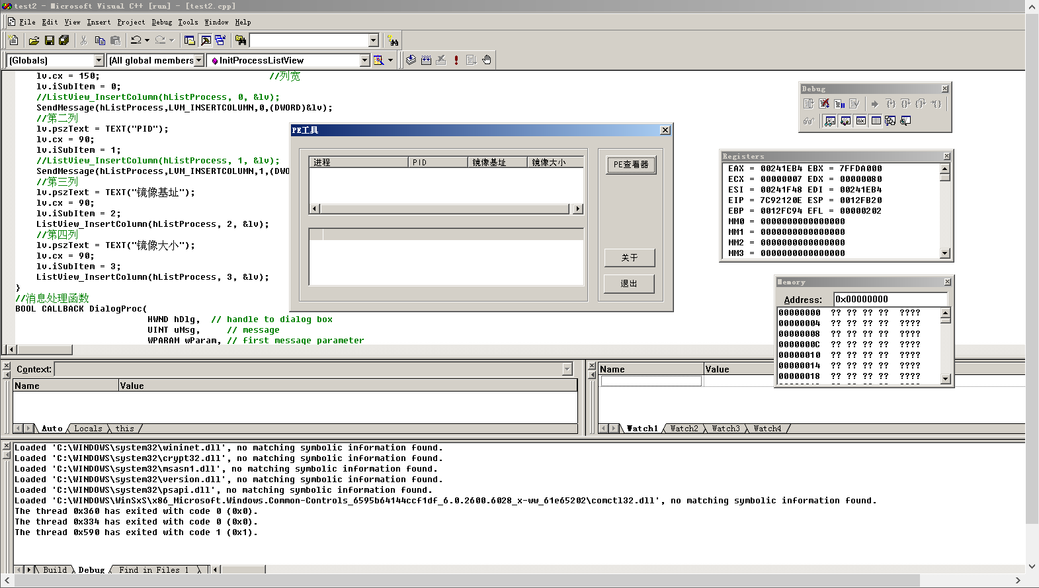Toggle the Workspace pane toolbar button

[190, 40]
